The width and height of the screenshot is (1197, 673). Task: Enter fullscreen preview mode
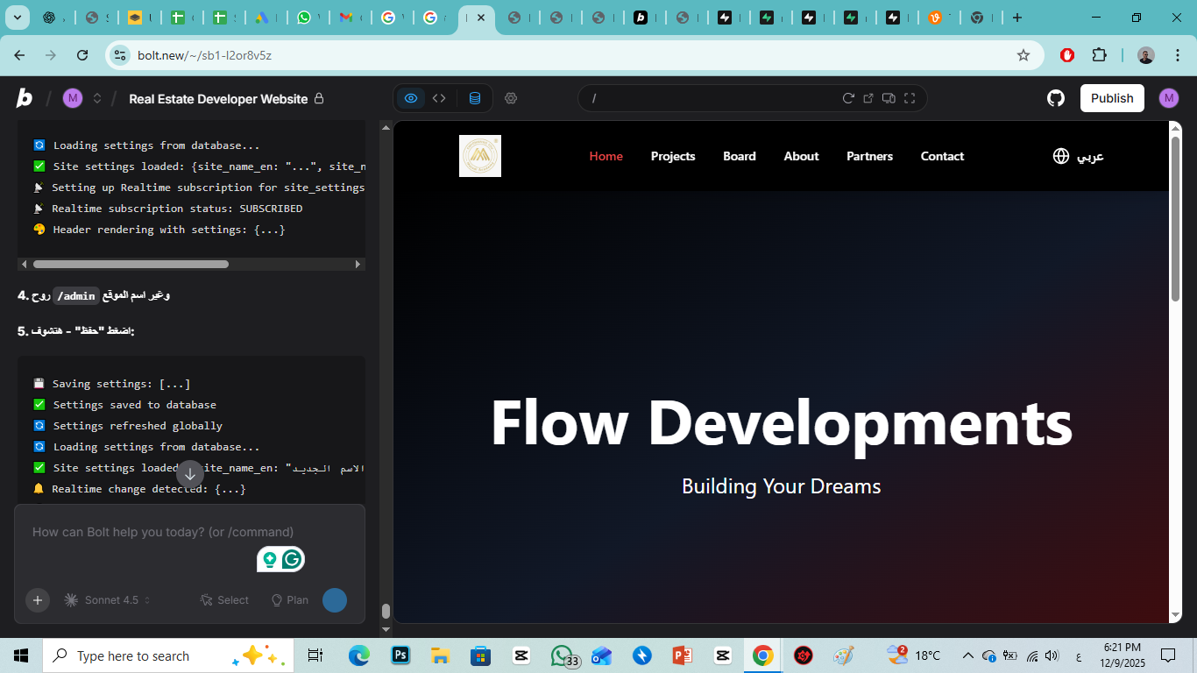910,98
